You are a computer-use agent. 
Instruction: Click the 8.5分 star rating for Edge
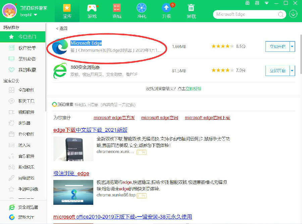click(229, 46)
